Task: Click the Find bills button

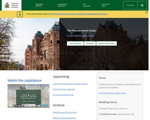Action: click(x=90, y=43)
